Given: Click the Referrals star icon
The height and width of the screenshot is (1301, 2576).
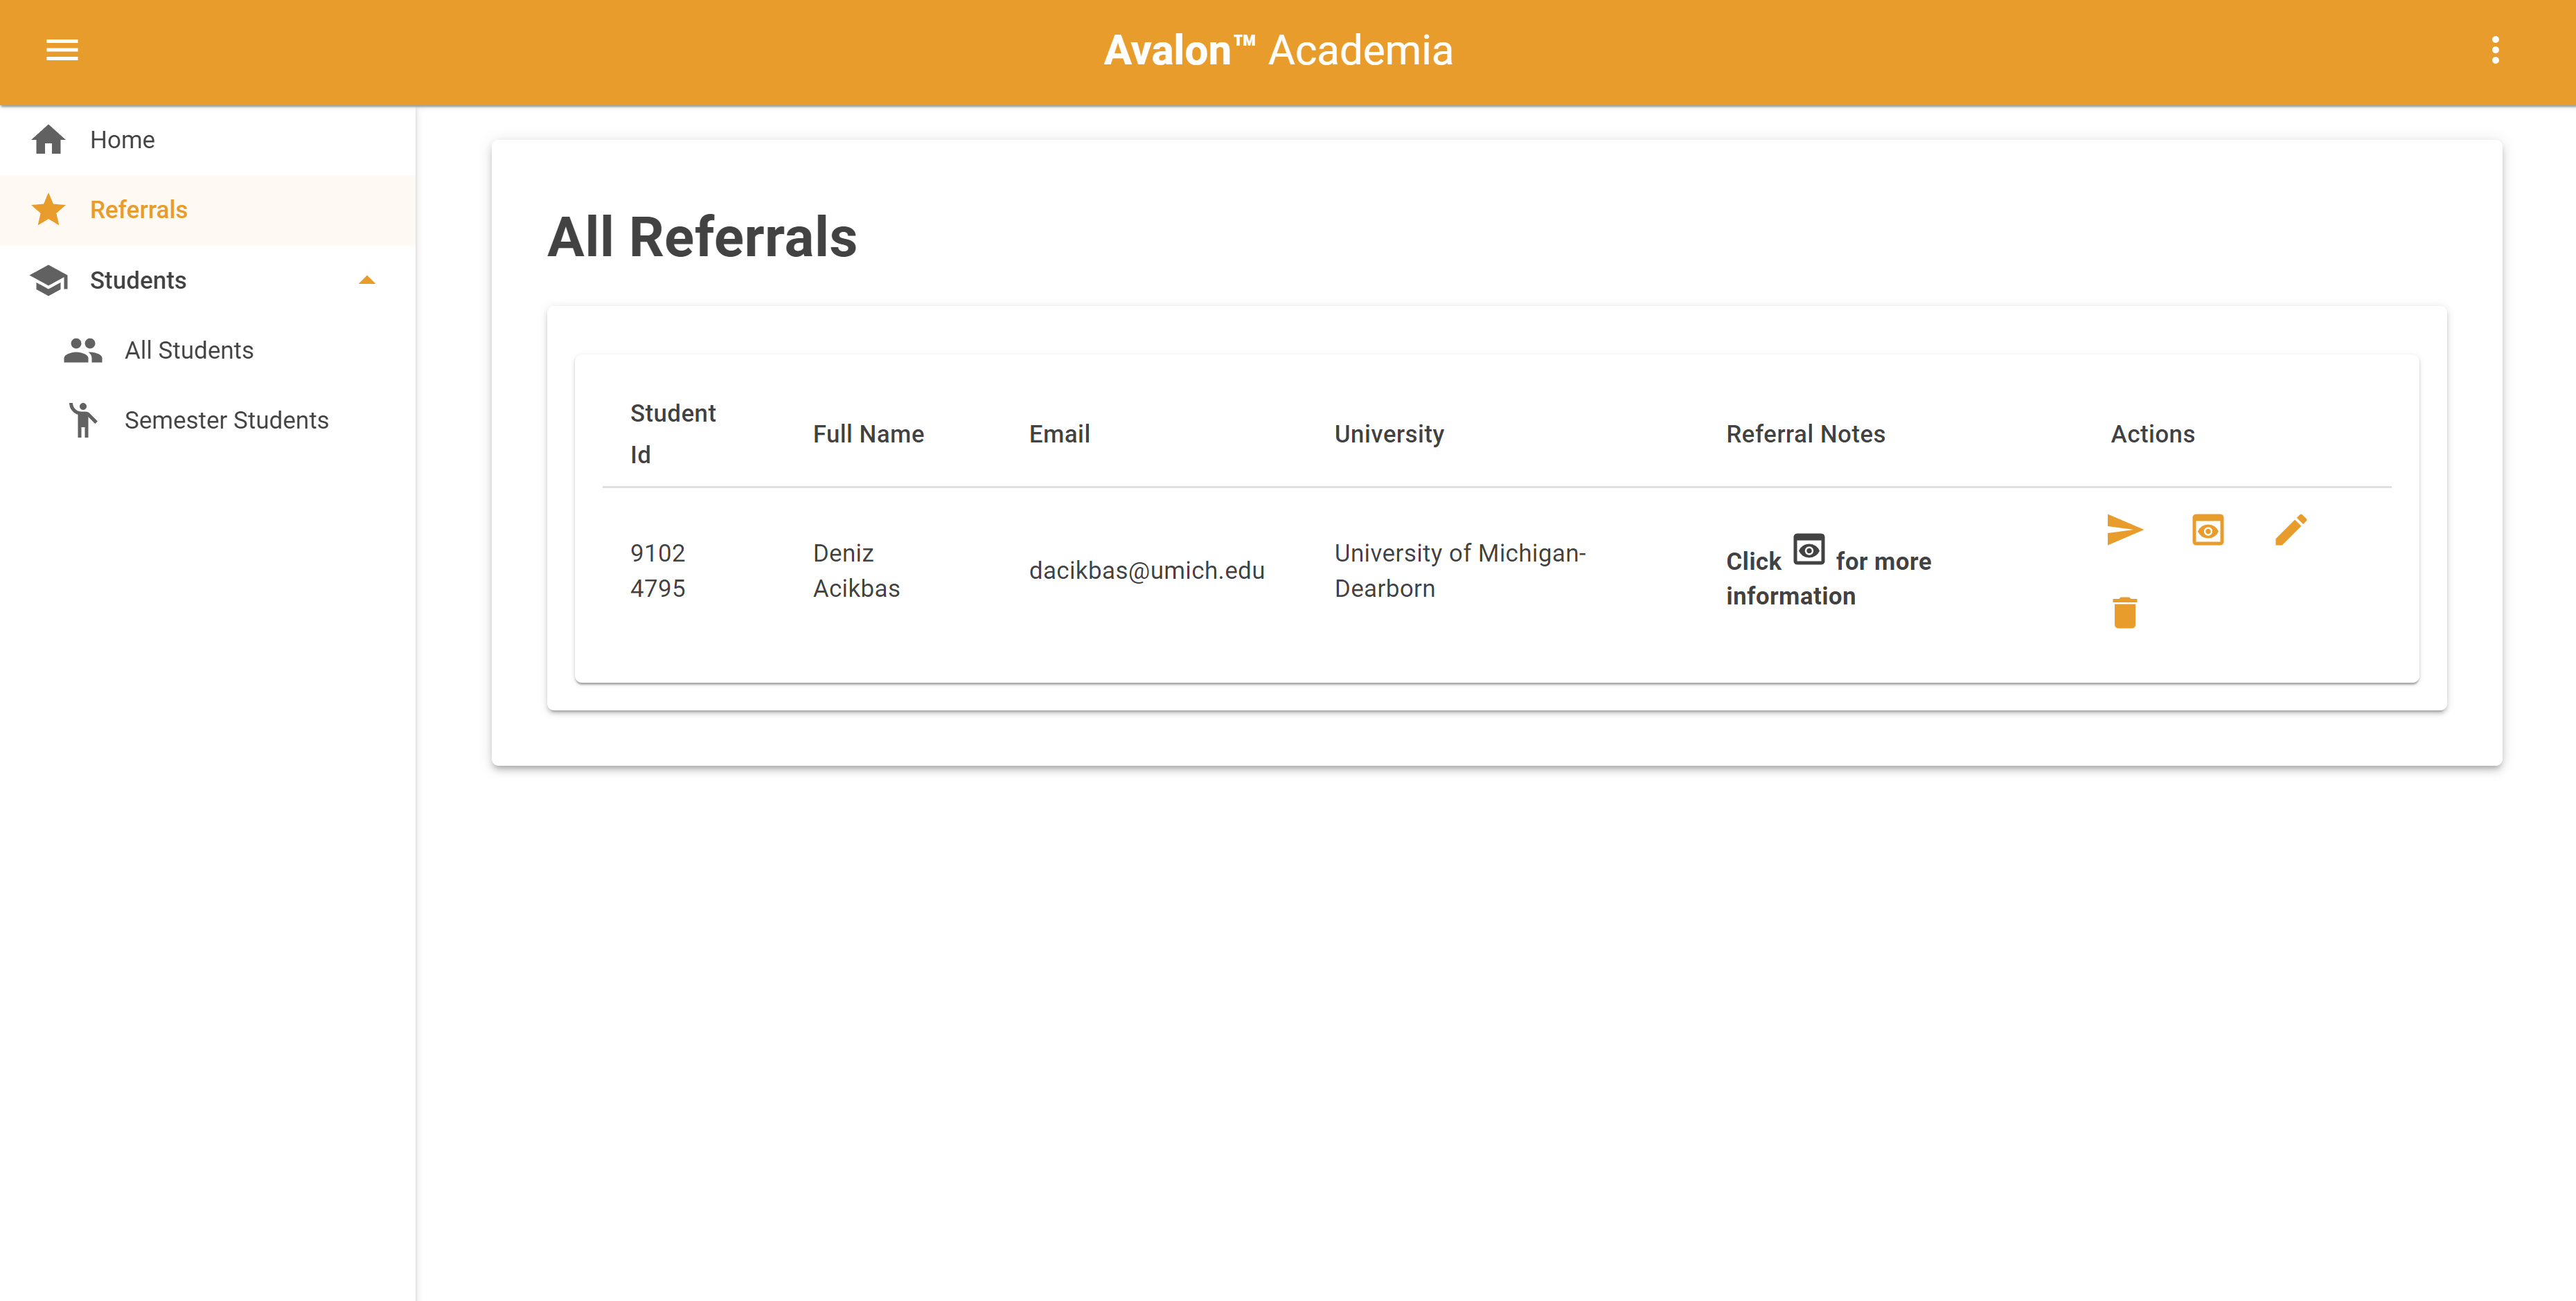Looking at the screenshot, I should (48, 210).
